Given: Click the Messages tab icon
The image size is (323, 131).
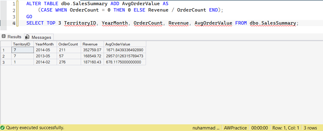Looking at the screenshot, I should tap(27, 37).
